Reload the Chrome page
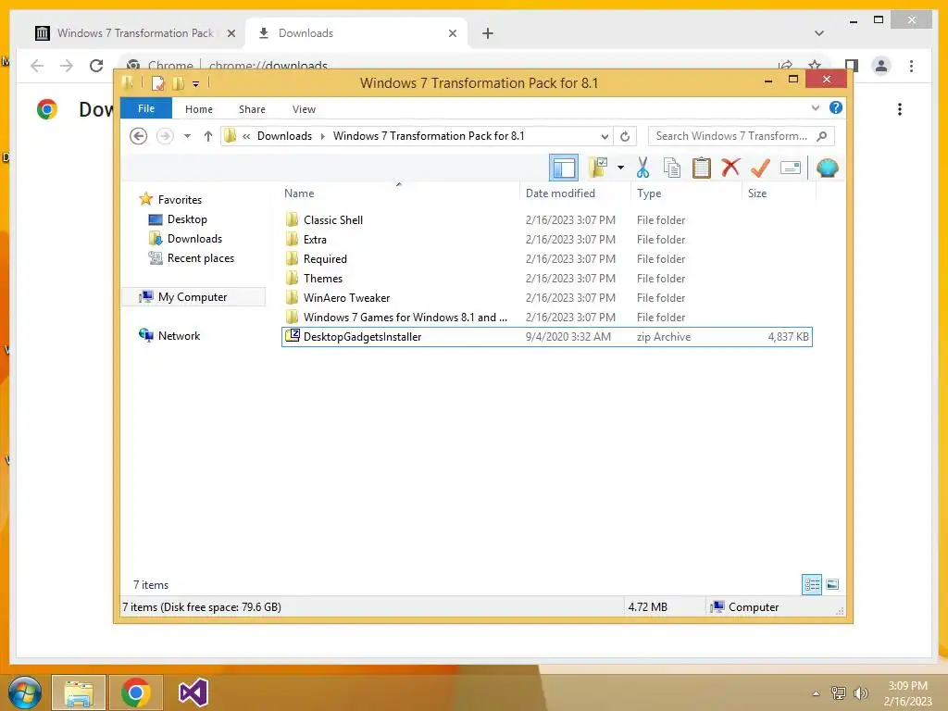The height and width of the screenshot is (711, 948). pos(96,66)
